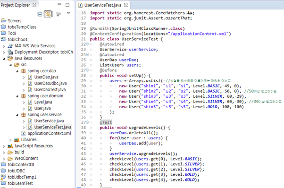The height and width of the screenshot is (188, 284).
Task: Click the applicationContext.xml file icon
Action: [x=24, y=133]
